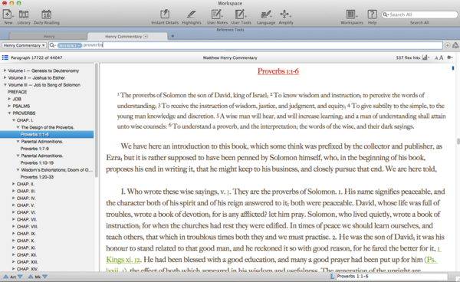This screenshot has width=460, height=282.
Task: Expand Volume I — Genesis to Deuteronomy
Action: click(x=5, y=70)
